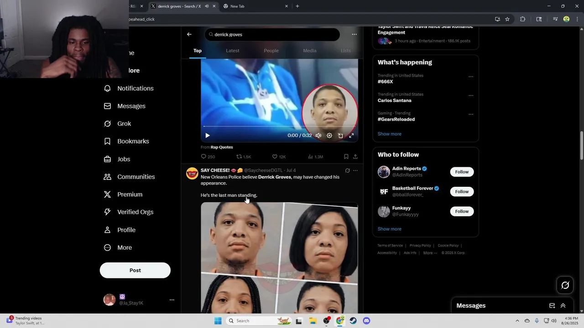Expand the footer More menu
Screen dimensions: 584x328
point(430,253)
